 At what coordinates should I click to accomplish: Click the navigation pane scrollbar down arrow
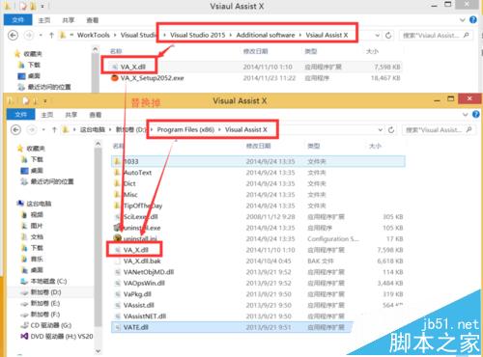tap(99, 351)
